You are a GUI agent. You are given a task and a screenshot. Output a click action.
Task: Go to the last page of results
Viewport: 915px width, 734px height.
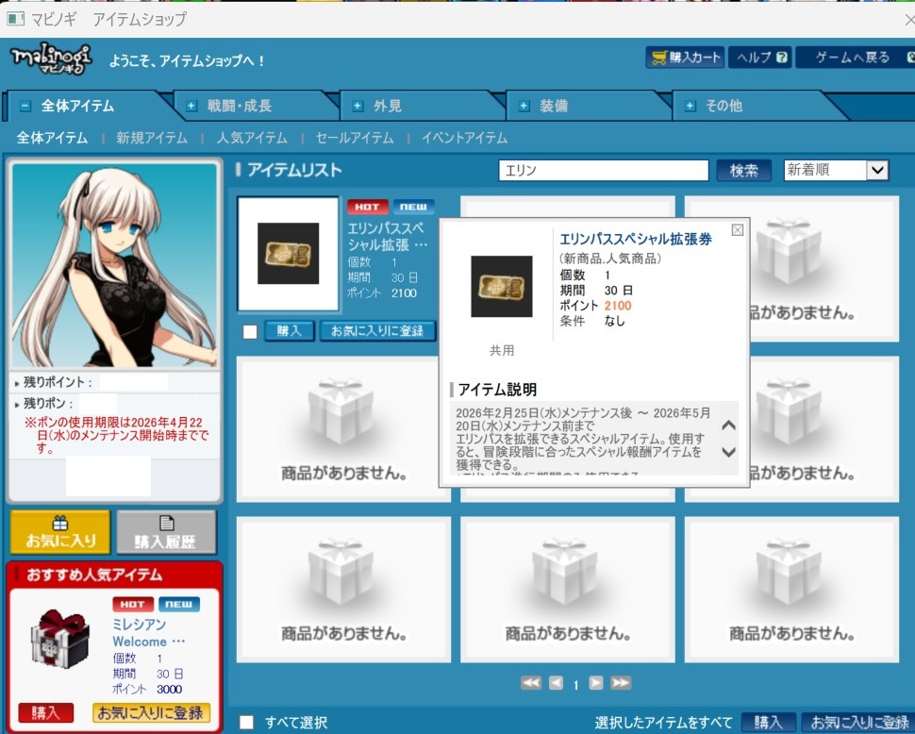click(x=620, y=683)
